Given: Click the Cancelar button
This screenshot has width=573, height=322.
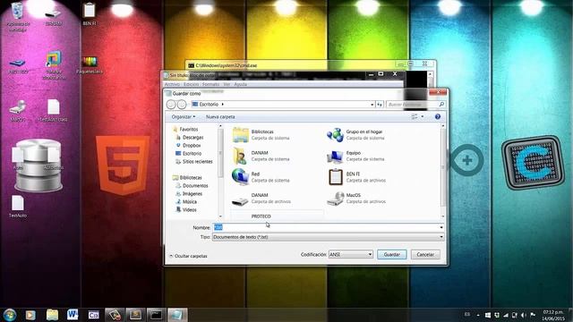Looking at the screenshot, I should pyautogui.click(x=425, y=254).
